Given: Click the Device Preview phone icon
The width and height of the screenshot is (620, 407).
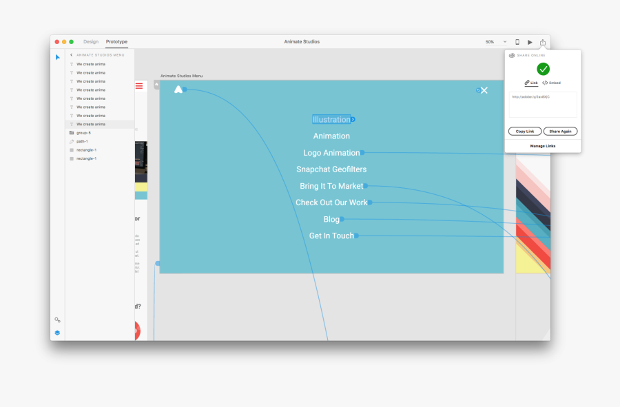Looking at the screenshot, I should pos(517,42).
